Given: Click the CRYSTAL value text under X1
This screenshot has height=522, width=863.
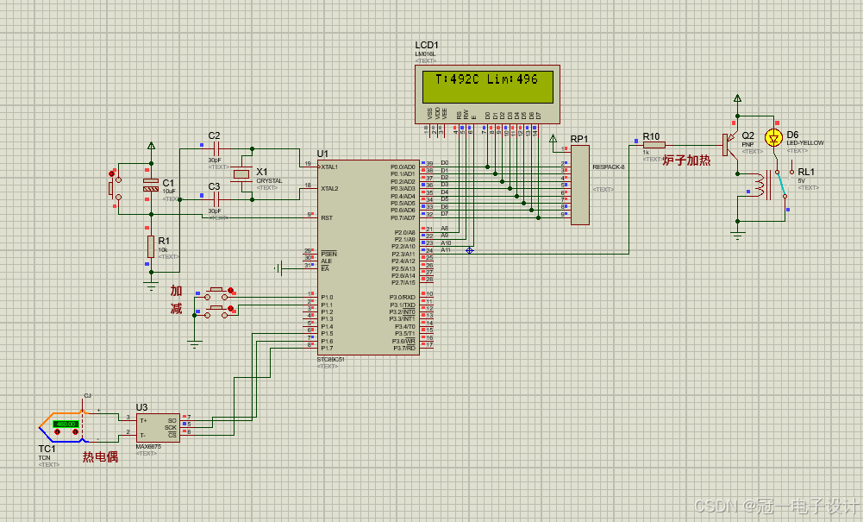Looking at the screenshot, I should point(269,180).
